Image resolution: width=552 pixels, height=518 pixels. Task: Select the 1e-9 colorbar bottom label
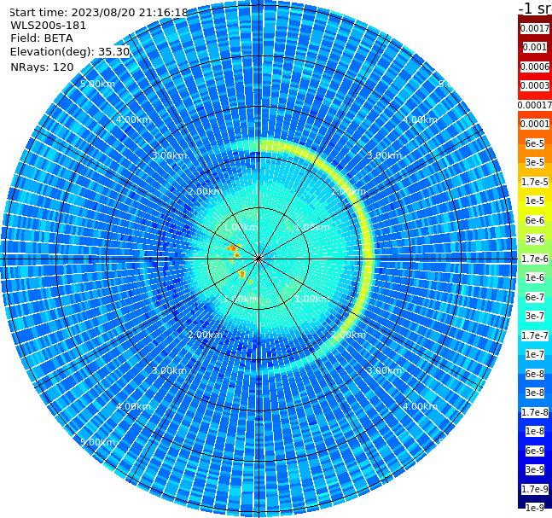534,508
